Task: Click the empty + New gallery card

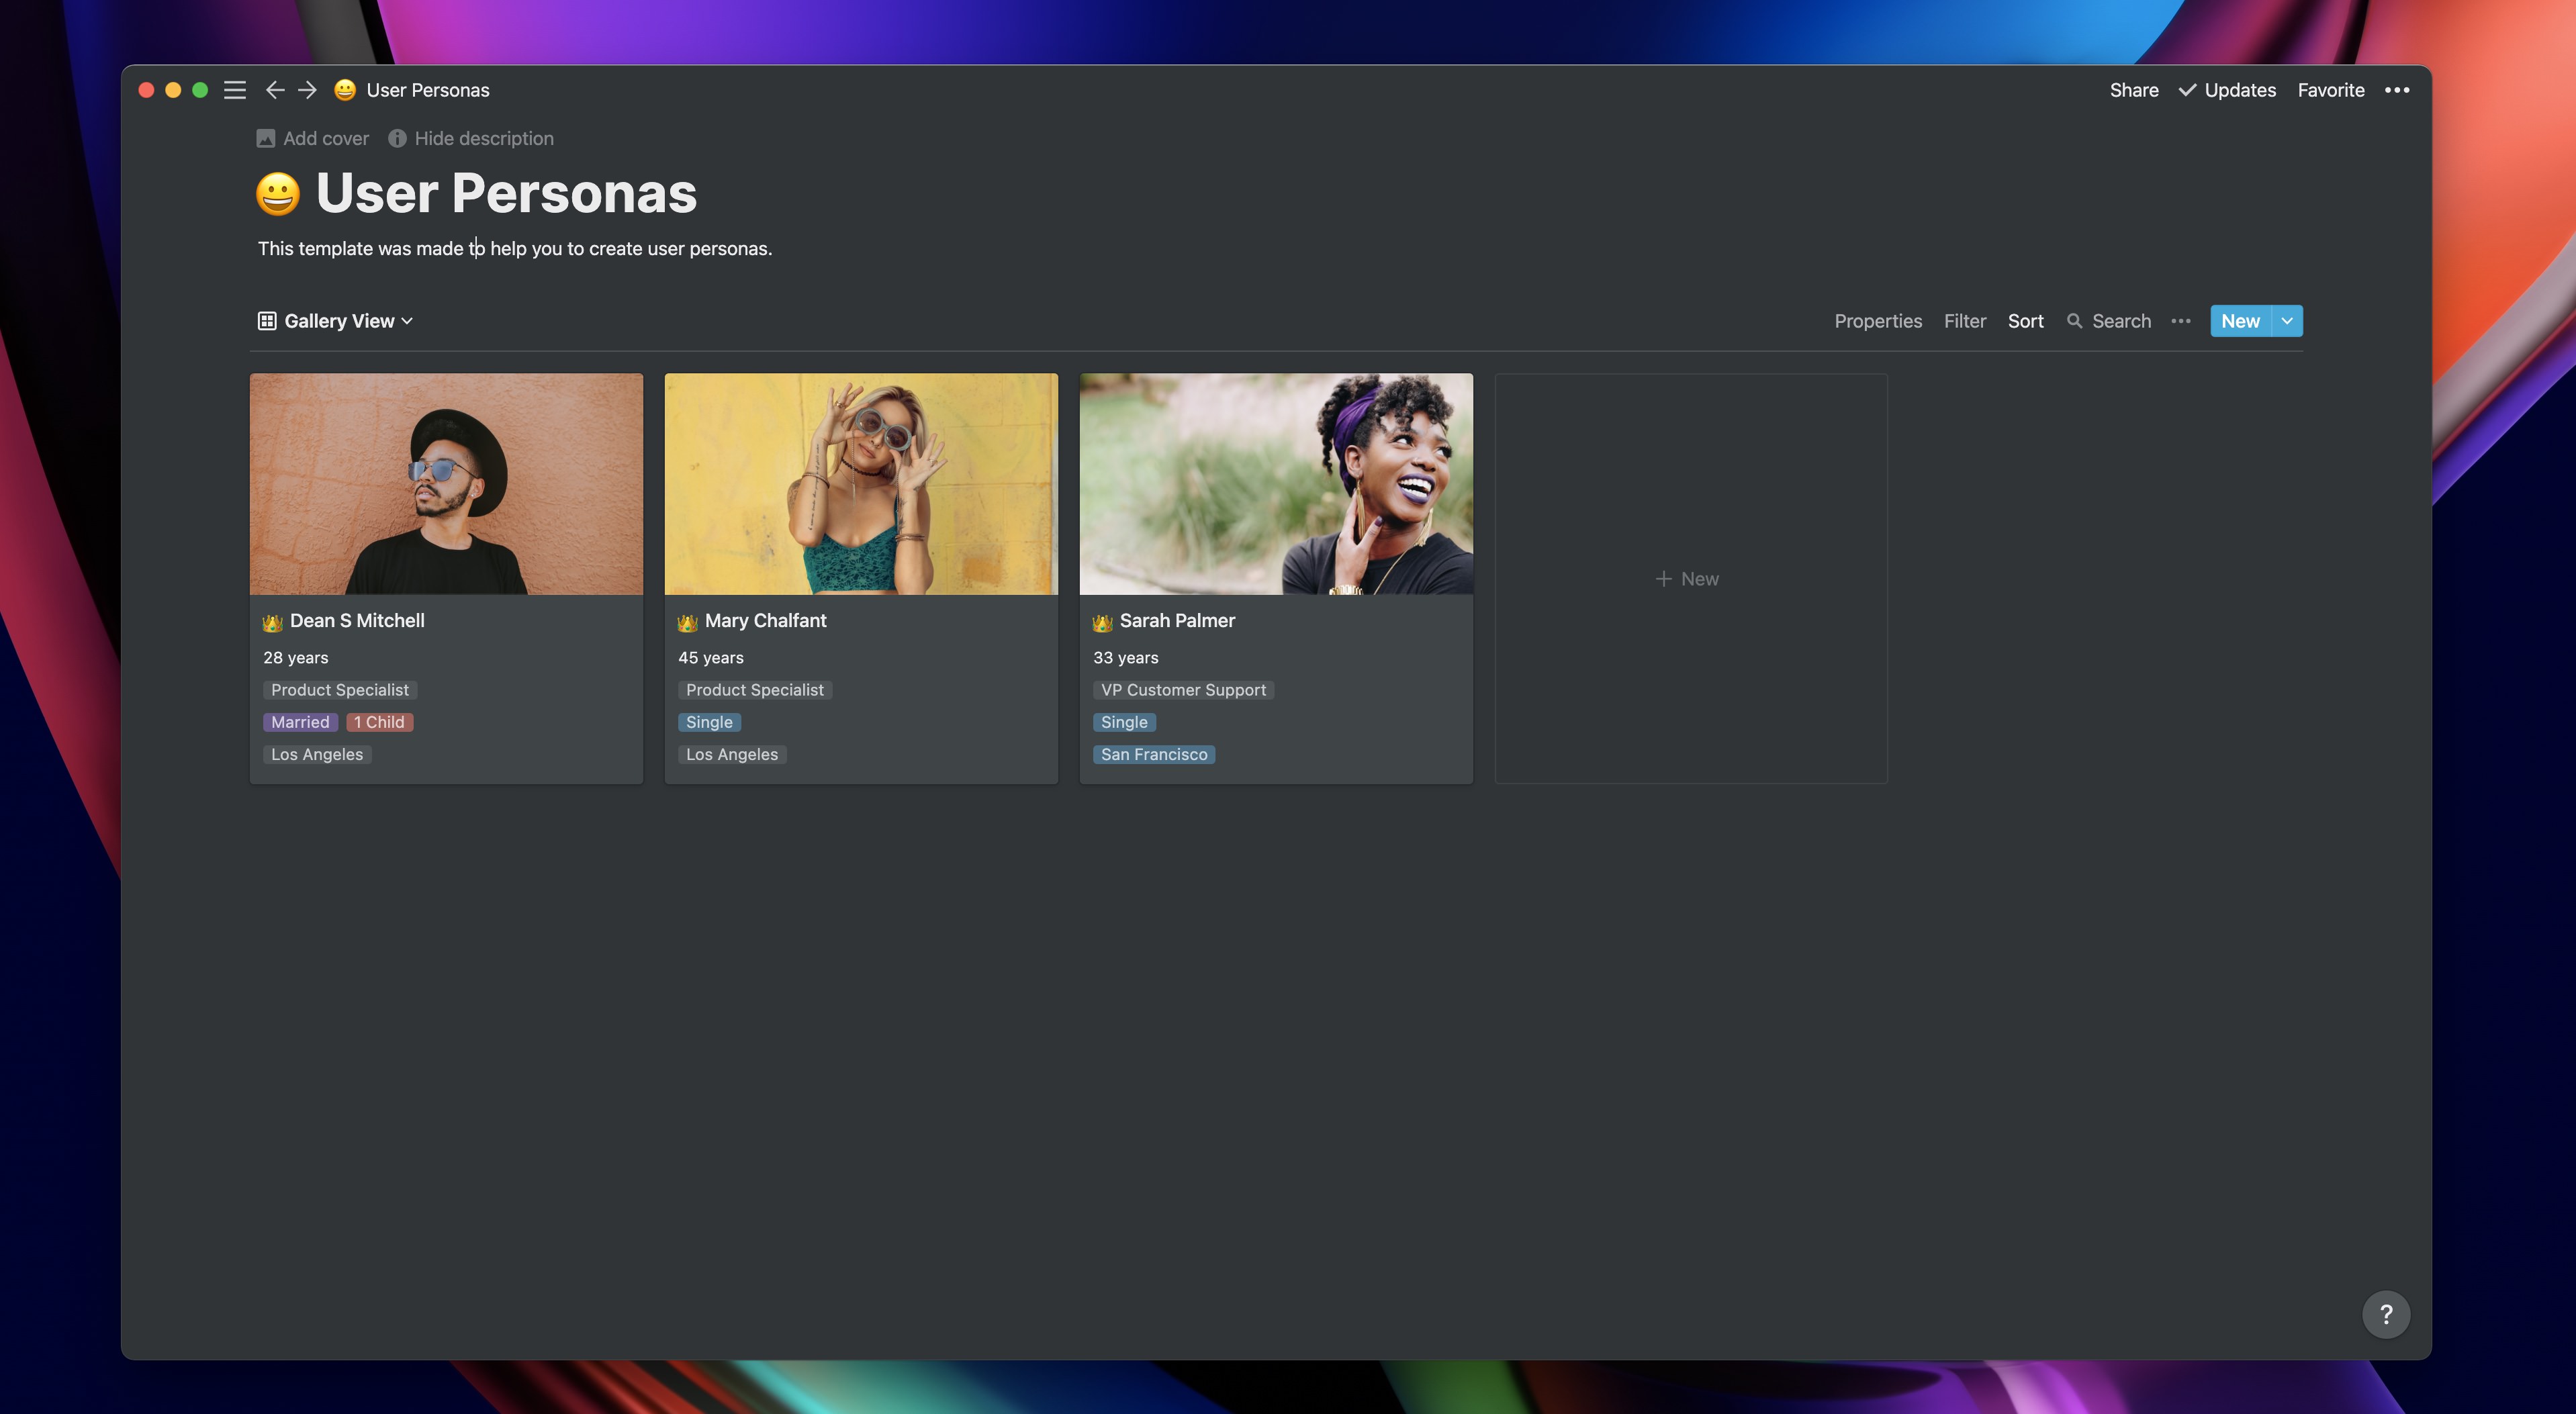Action: pyautogui.click(x=1690, y=579)
